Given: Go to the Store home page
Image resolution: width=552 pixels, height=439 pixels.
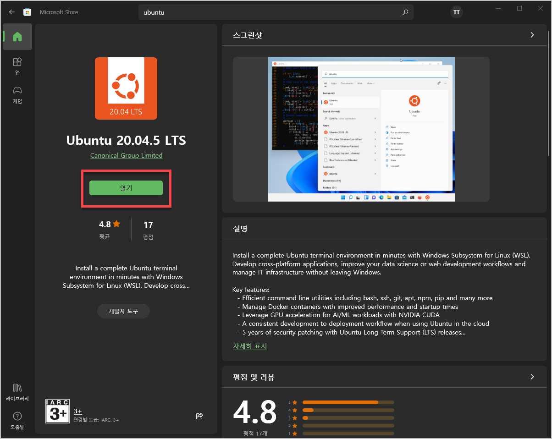Looking at the screenshot, I should pyautogui.click(x=17, y=37).
